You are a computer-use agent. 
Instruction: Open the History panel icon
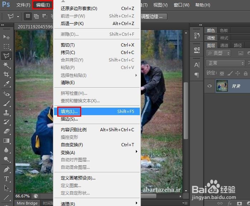click(x=197, y=35)
